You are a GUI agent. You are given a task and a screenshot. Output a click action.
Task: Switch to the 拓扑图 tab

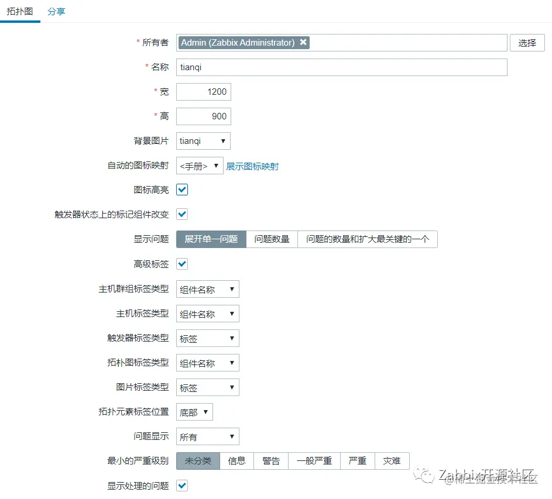pos(20,11)
